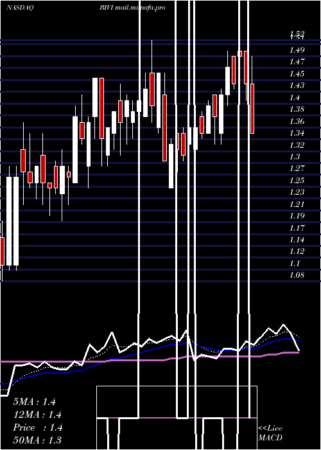Viewport: 321px width, 450px height.
Task: Click the 1.23 price axis label
Action: pos(297,192)
